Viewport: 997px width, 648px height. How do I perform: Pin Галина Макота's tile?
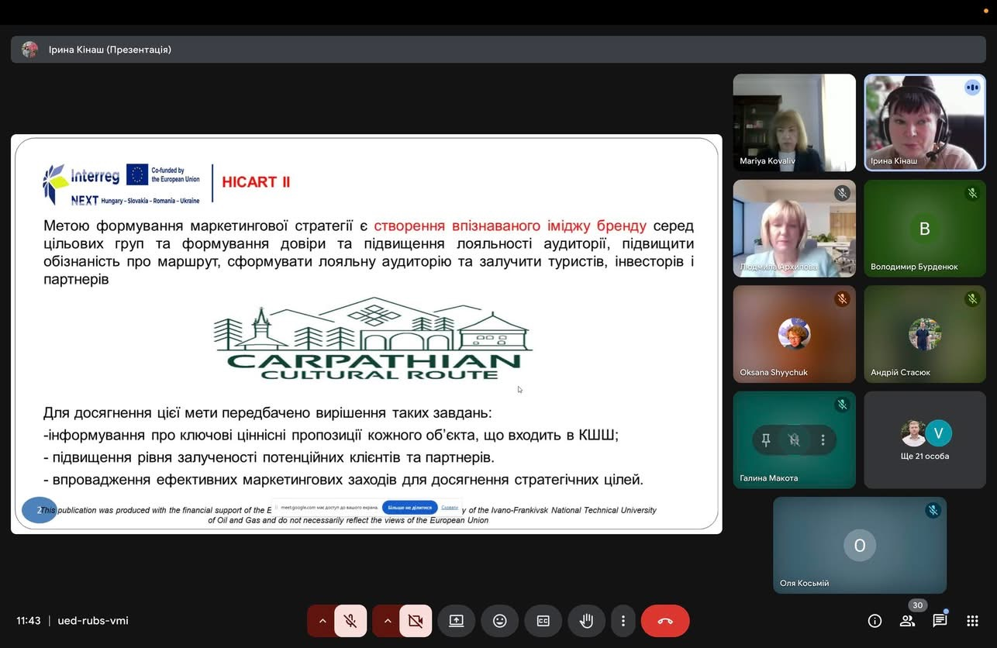tap(766, 440)
